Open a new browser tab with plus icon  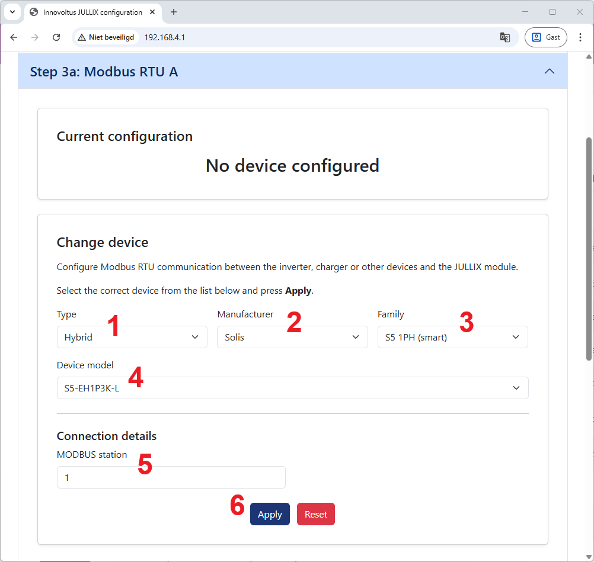tap(174, 12)
